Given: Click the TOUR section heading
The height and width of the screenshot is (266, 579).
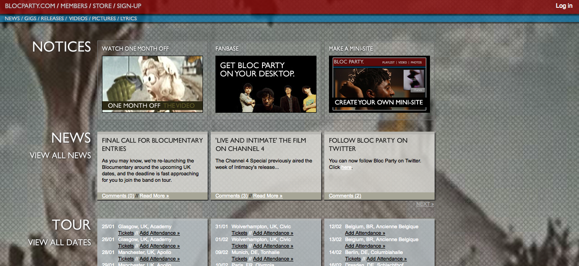Looking at the screenshot, I should [71, 225].
